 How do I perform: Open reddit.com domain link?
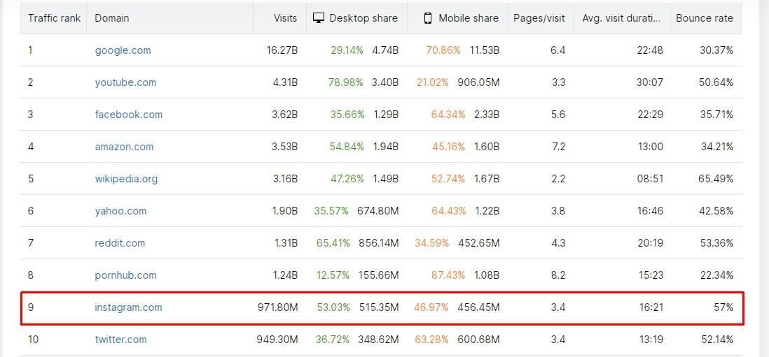click(x=120, y=243)
